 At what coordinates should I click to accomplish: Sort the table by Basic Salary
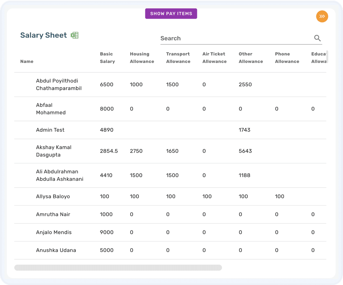[107, 57]
